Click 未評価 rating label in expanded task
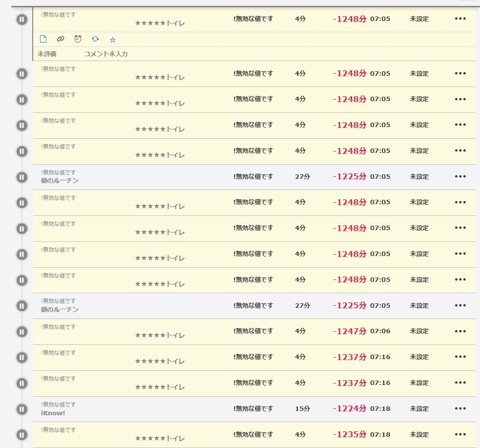480x448 pixels. tap(47, 54)
